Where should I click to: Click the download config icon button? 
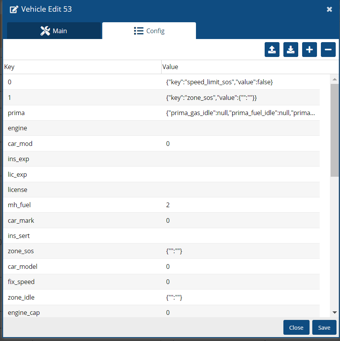[290, 50]
